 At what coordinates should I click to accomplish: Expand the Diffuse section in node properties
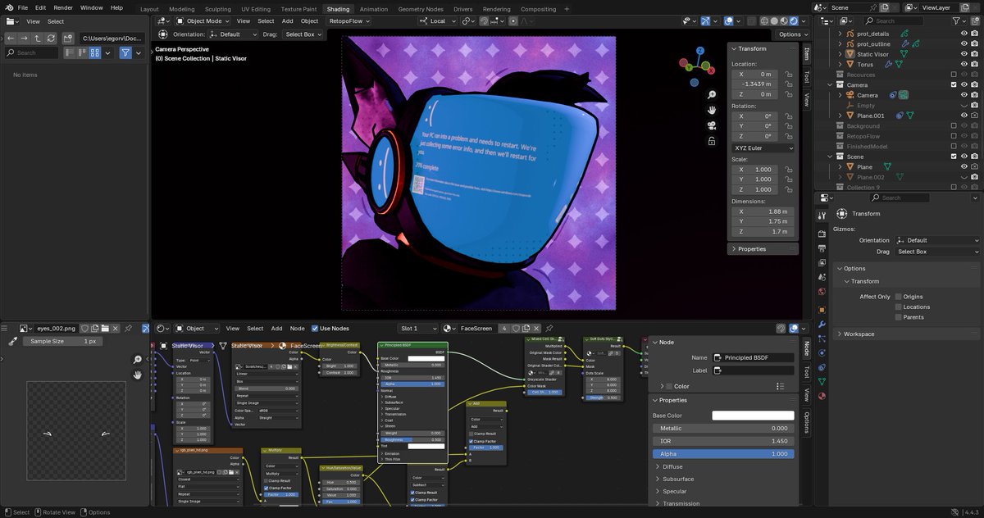tap(672, 466)
